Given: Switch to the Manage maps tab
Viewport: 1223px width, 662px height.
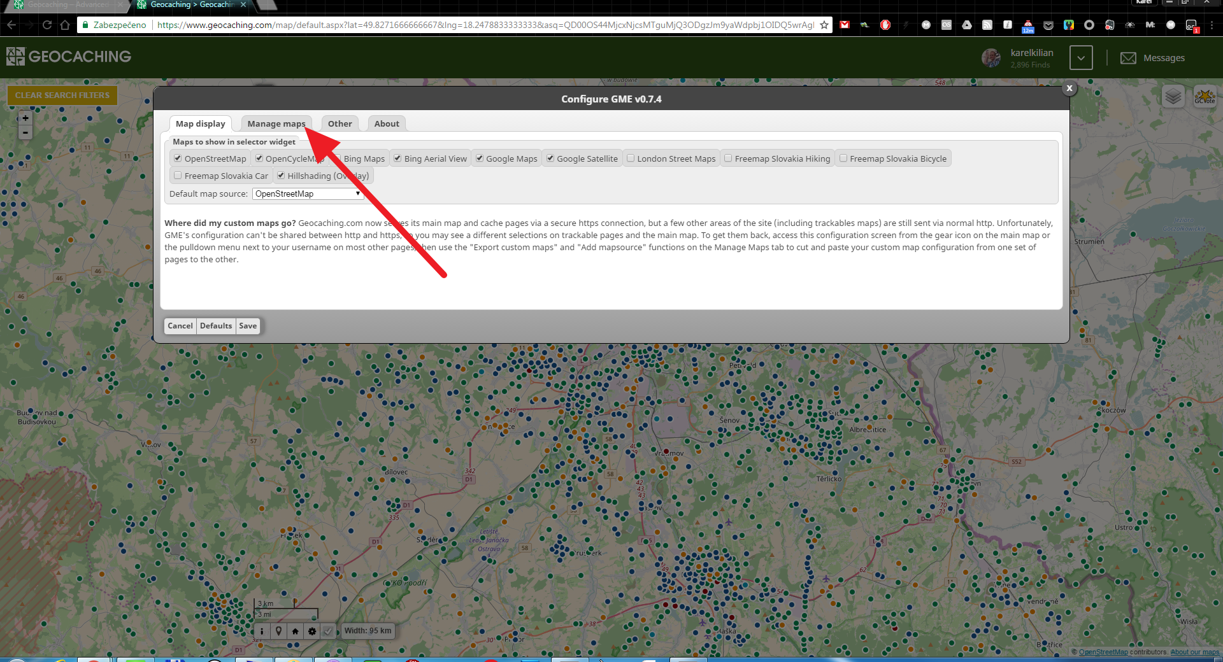Looking at the screenshot, I should click(276, 123).
